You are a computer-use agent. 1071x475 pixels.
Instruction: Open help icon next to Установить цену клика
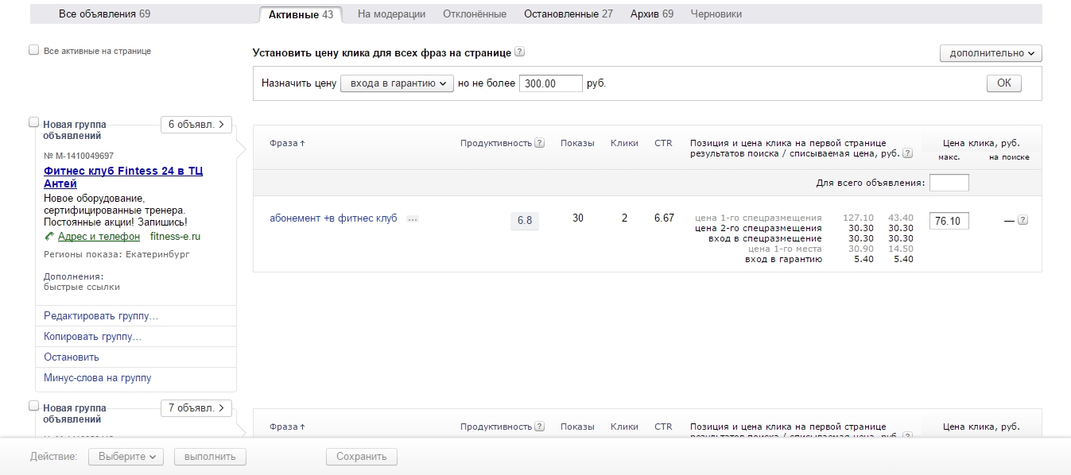point(520,52)
